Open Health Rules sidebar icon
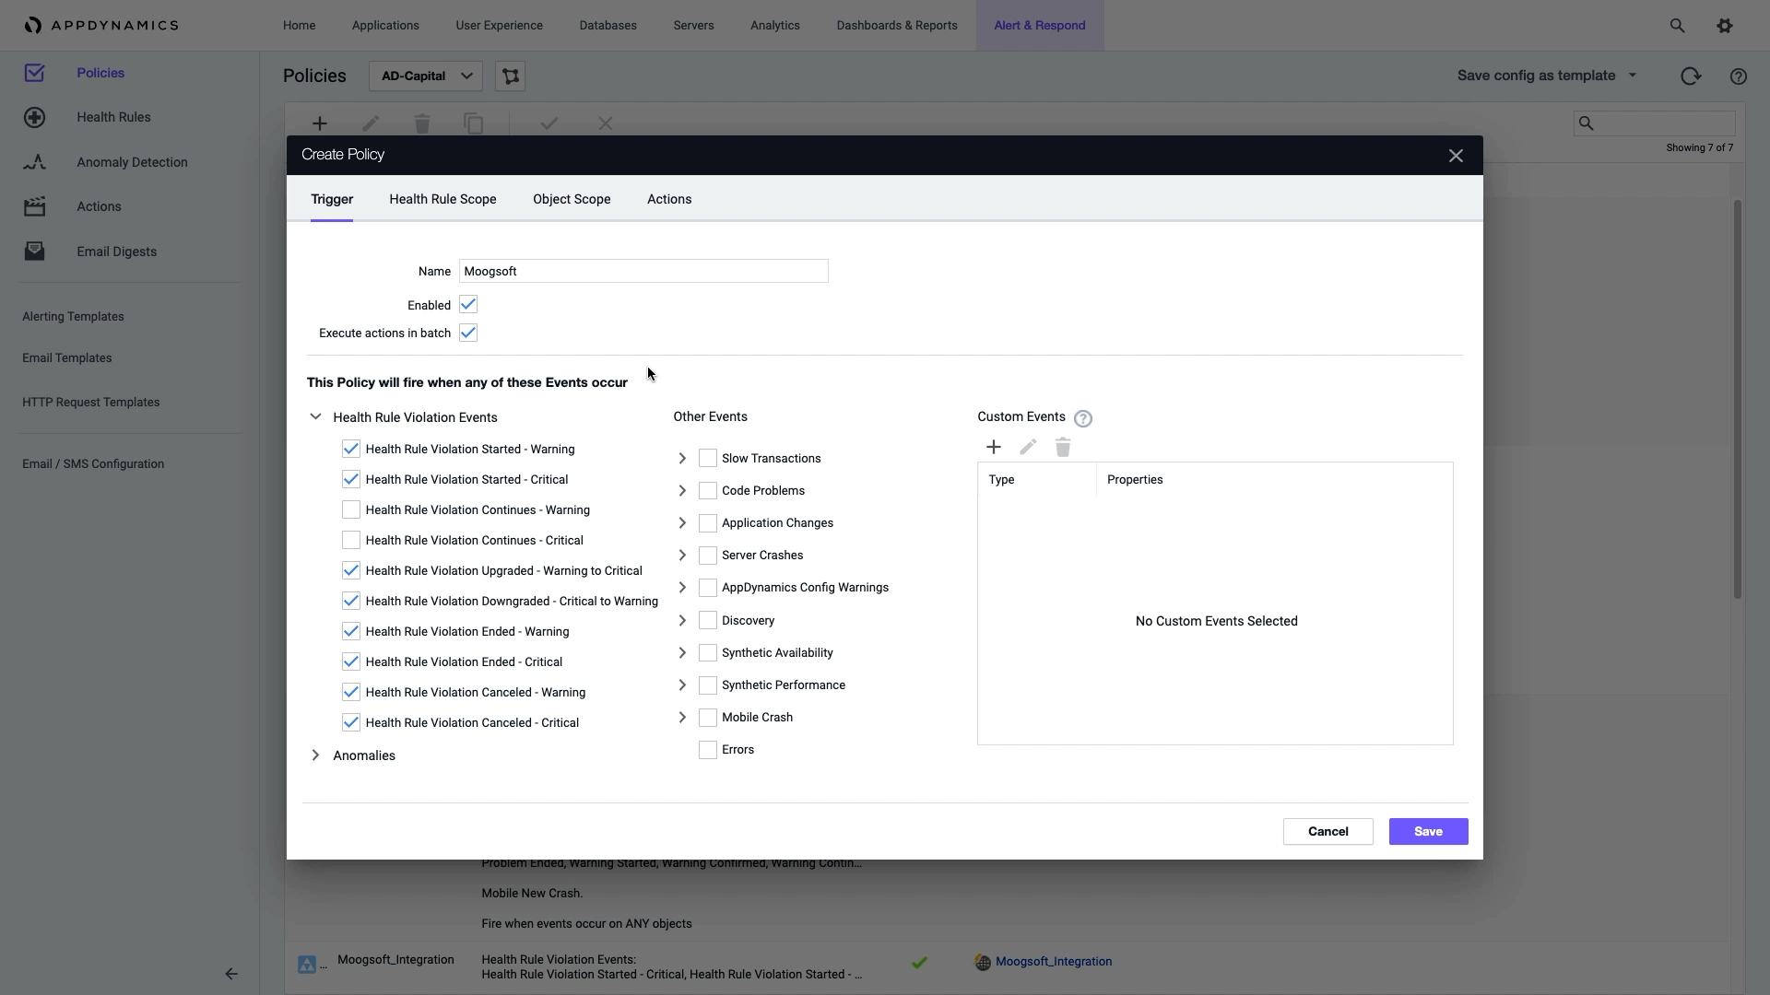 click(x=34, y=117)
